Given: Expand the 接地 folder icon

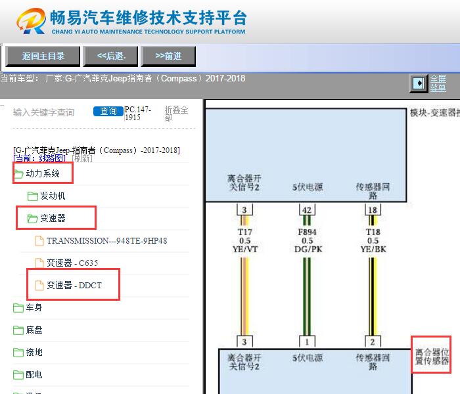Looking at the screenshot, I should (18, 353).
